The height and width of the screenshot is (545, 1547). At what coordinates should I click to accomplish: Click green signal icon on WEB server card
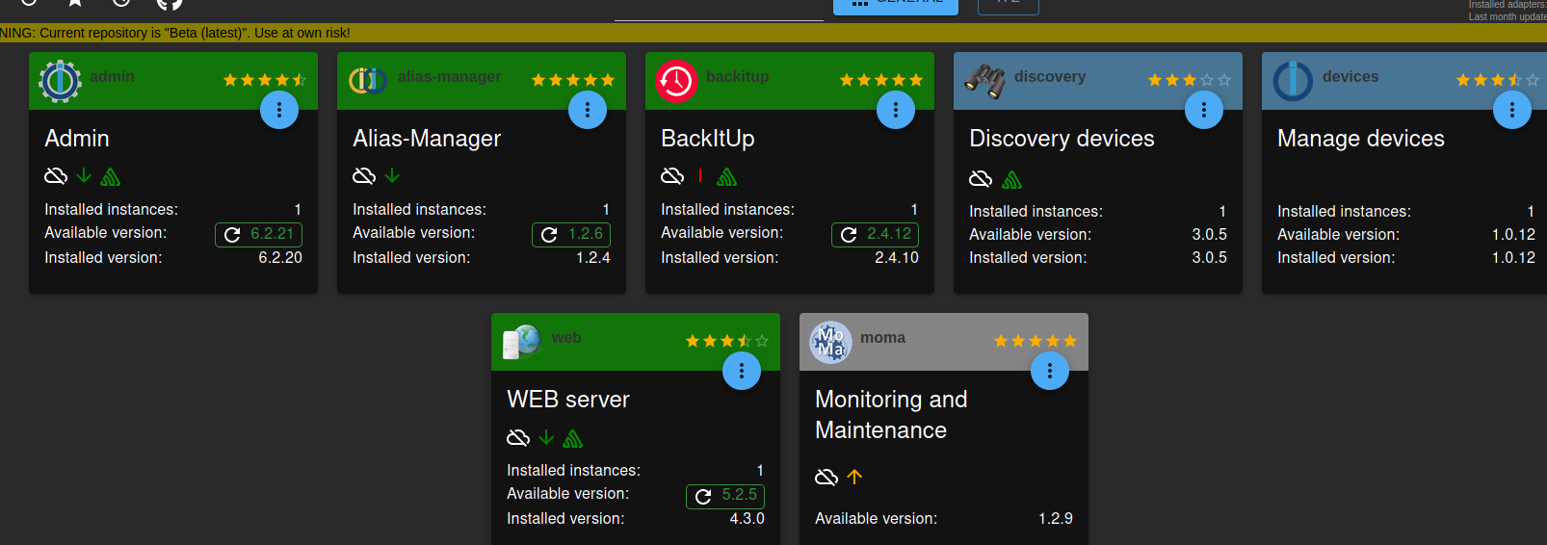coord(573,438)
